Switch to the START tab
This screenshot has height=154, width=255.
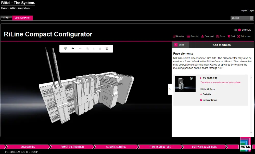pyautogui.click(x=6, y=18)
